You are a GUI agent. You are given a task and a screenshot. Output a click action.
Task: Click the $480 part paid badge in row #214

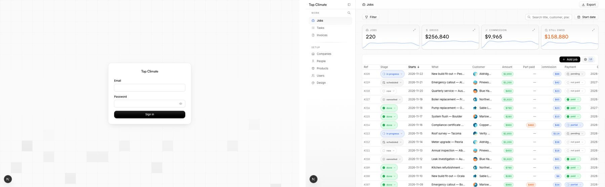(531, 125)
